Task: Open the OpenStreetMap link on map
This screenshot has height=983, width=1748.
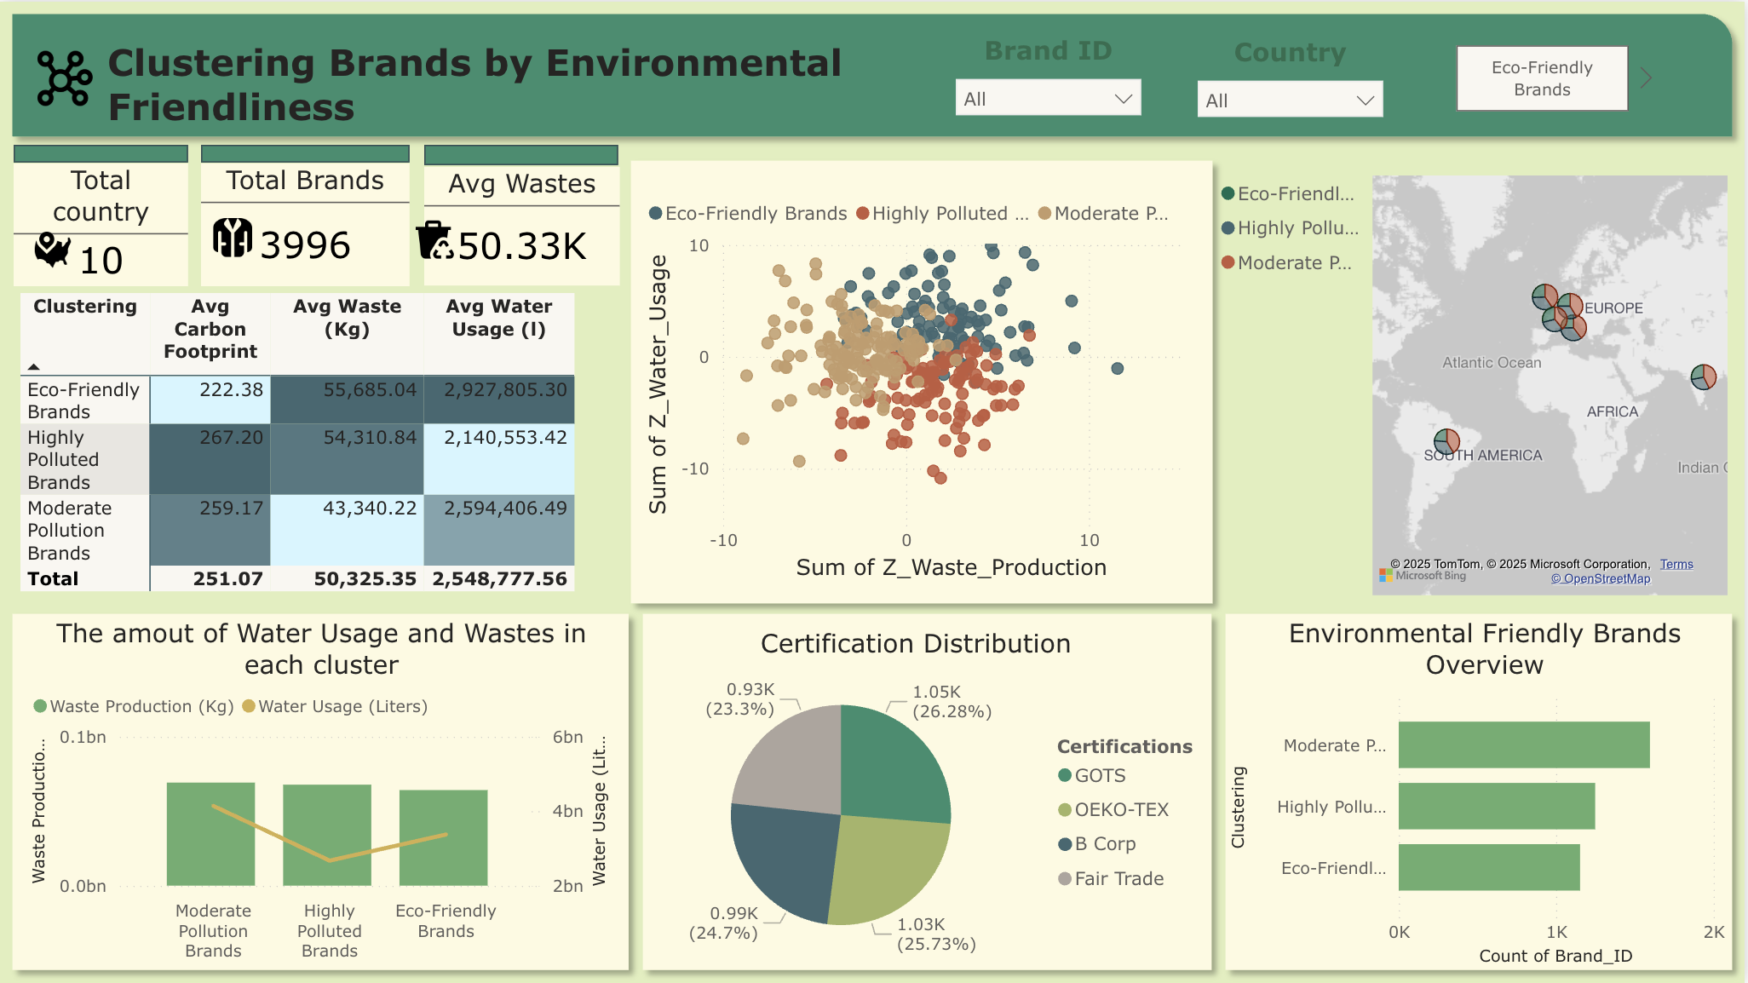Action: point(1600,578)
